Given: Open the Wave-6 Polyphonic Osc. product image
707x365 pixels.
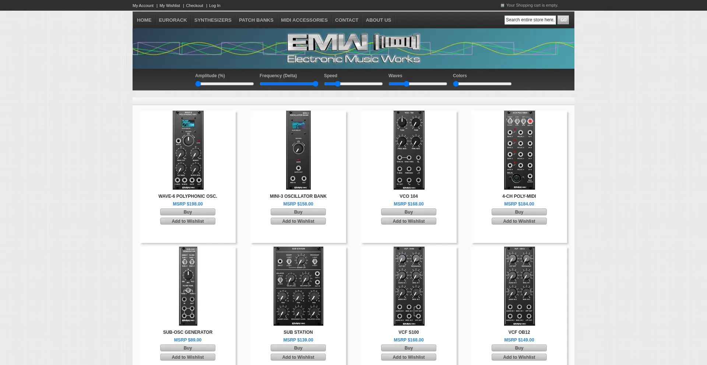Looking at the screenshot, I should click(188, 150).
